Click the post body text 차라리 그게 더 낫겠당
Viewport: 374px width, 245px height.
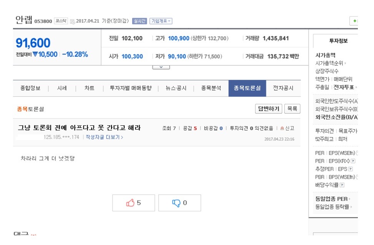[x=48, y=158]
